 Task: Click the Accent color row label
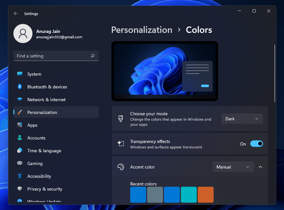coord(142,167)
